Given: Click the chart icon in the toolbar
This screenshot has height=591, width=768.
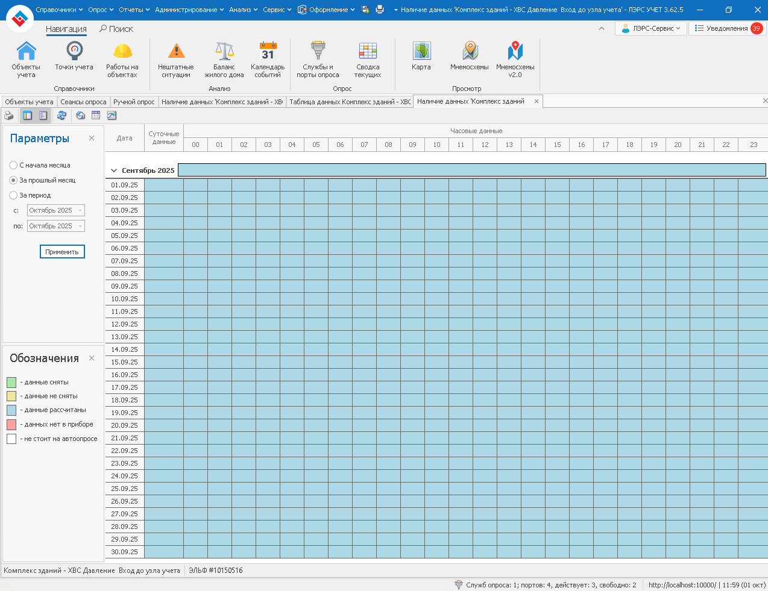Looking at the screenshot, I should pyautogui.click(x=112, y=116).
